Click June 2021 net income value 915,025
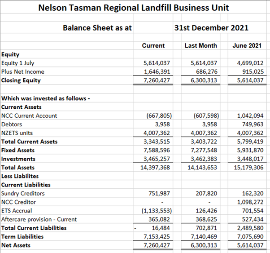This screenshot has height=253, width=270. click(253, 71)
